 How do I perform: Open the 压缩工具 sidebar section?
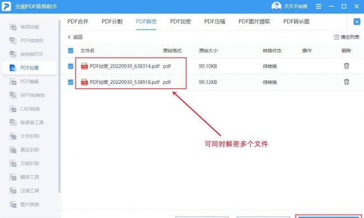(x=25, y=191)
